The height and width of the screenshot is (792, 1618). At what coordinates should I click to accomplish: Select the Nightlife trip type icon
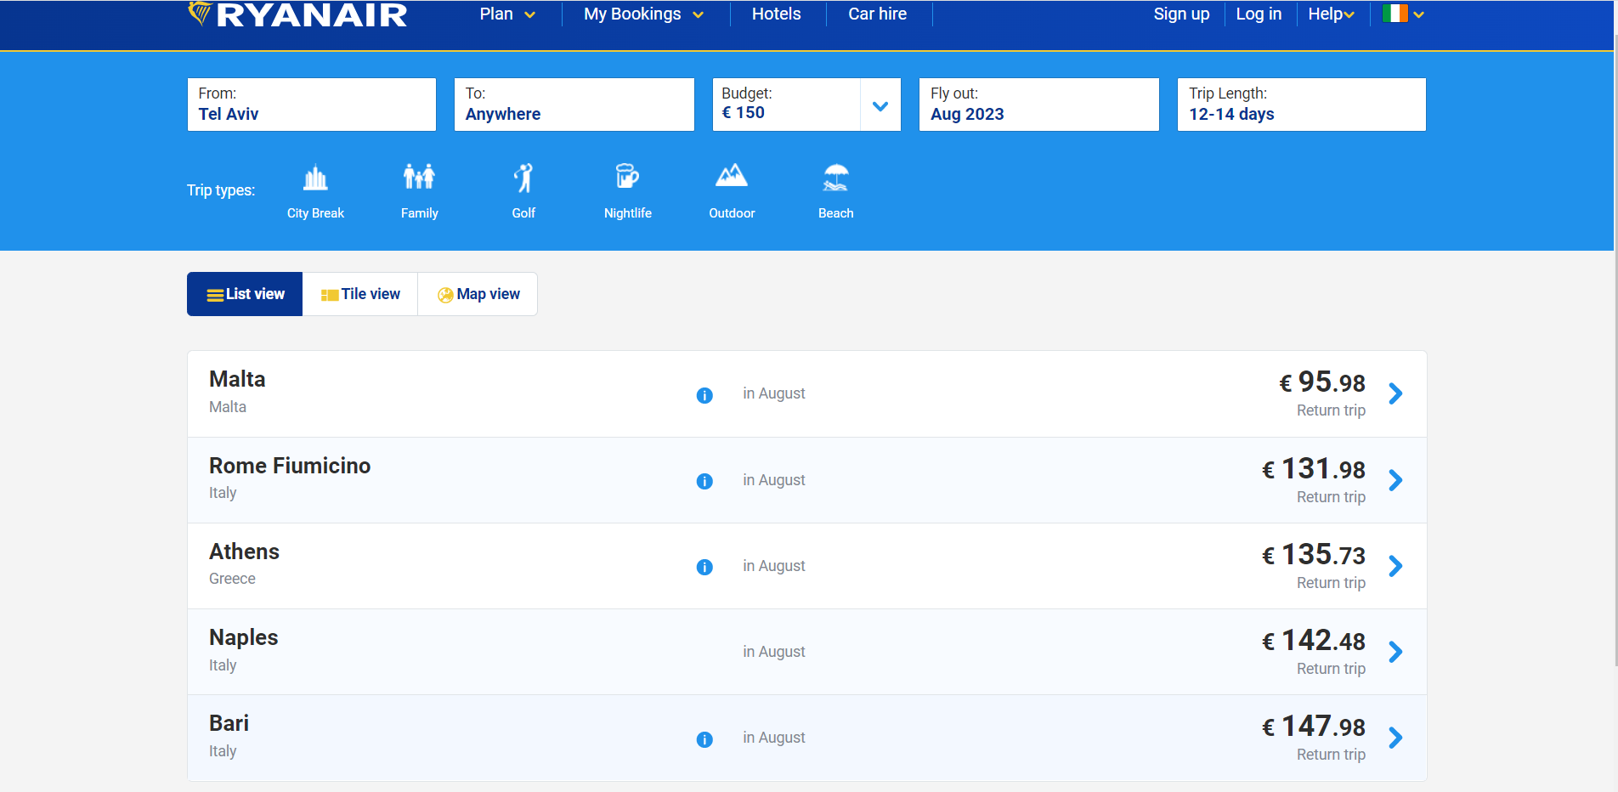[x=627, y=177]
